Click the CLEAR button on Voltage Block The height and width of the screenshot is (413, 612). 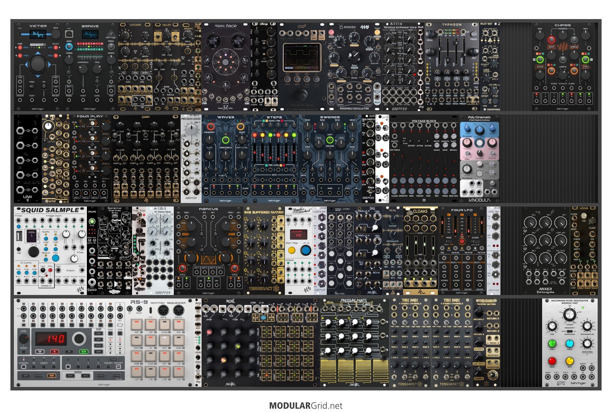(x=394, y=191)
